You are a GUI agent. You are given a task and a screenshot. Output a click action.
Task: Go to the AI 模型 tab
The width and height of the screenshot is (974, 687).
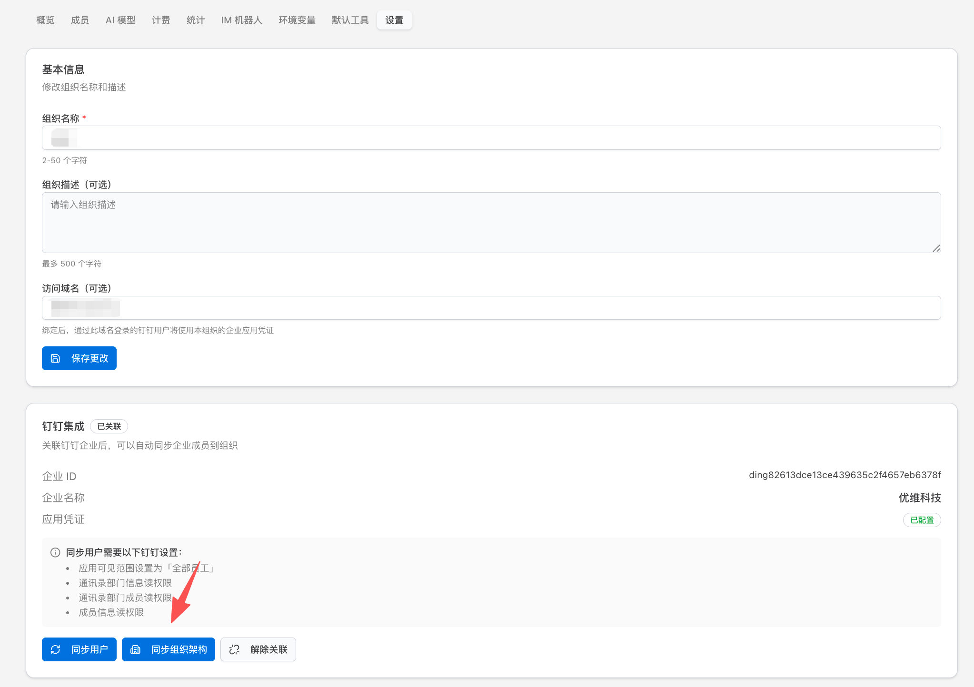120,20
